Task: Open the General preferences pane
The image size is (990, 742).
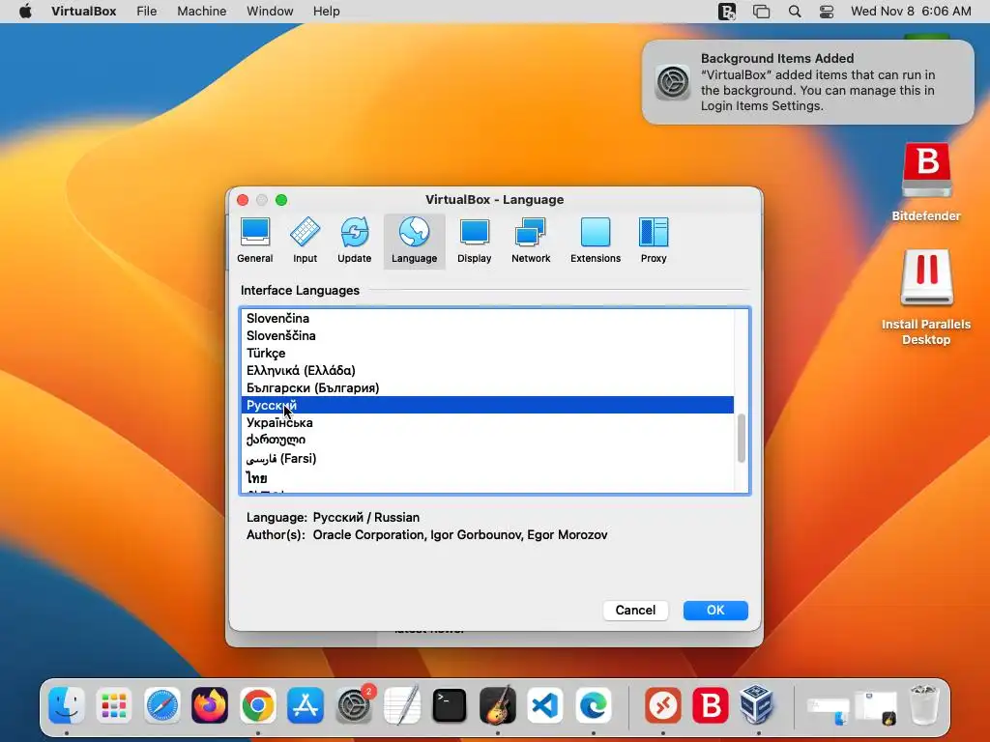Action: [x=255, y=241]
